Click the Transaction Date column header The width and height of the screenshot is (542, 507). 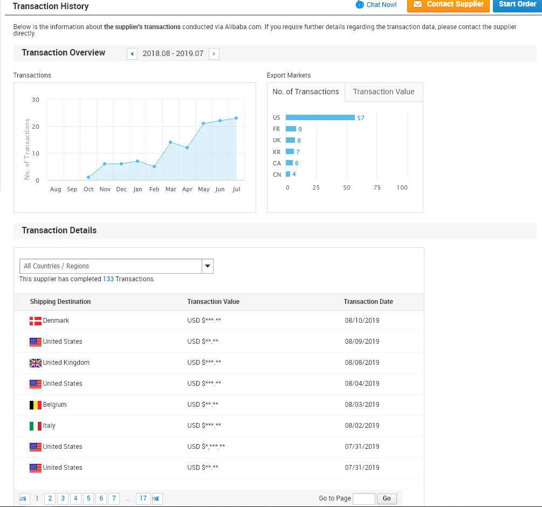point(368,302)
